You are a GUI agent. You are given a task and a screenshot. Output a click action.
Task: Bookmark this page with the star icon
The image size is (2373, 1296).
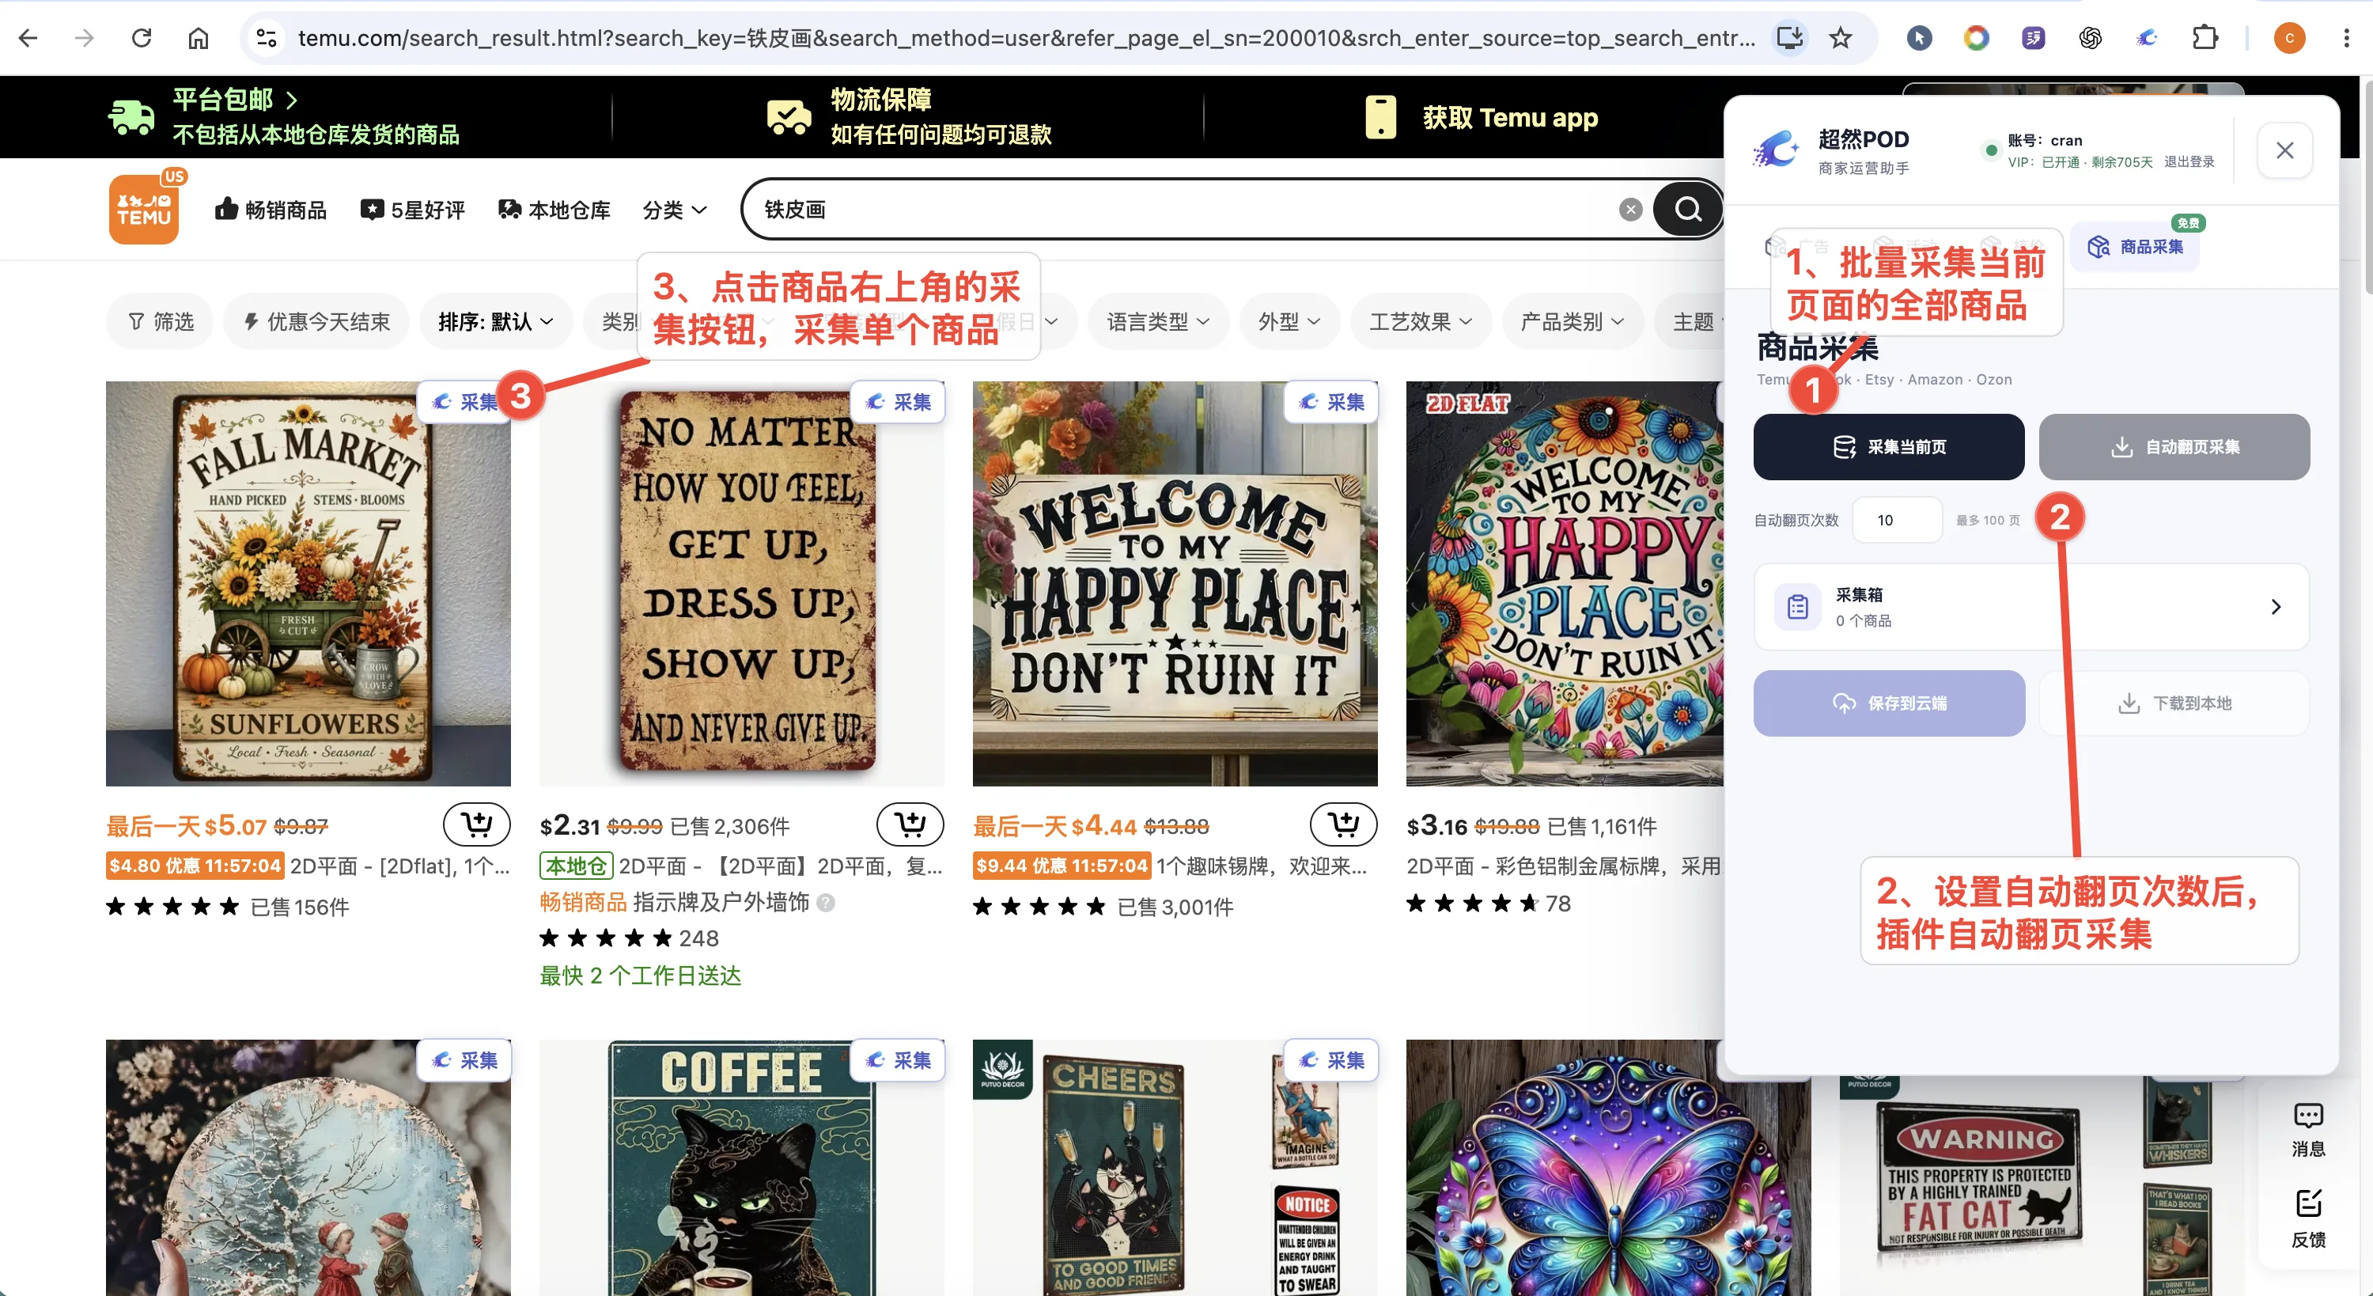[1841, 38]
